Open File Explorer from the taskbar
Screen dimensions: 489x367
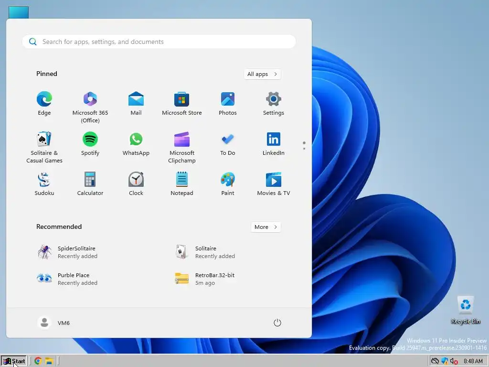pos(49,361)
